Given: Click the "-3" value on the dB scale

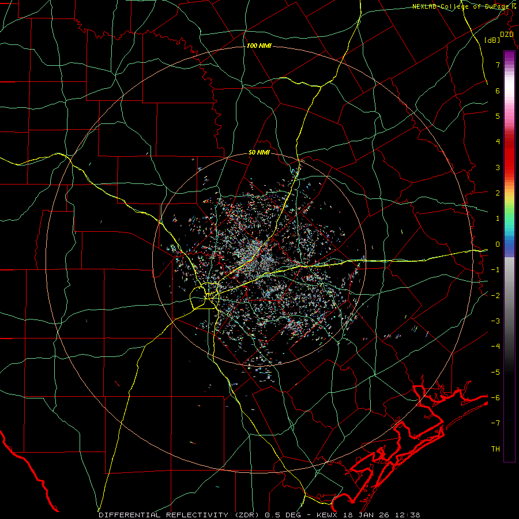Looking at the screenshot, I should click(x=495, y=321).
